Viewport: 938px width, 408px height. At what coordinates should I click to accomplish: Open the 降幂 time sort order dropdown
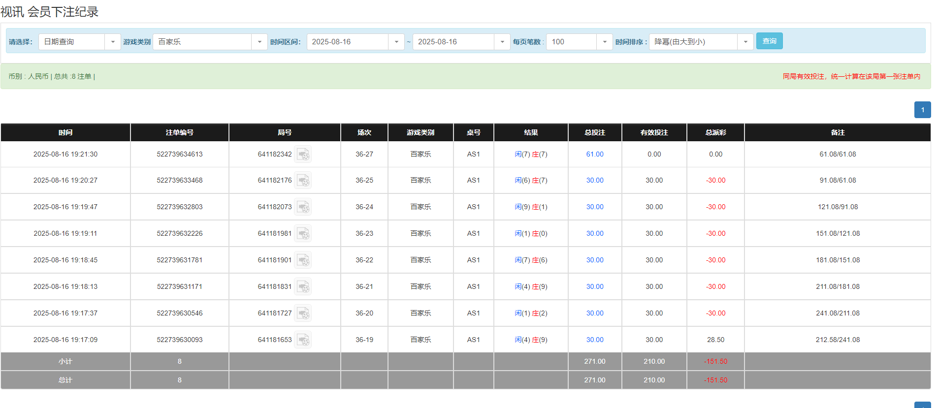[701, 42]
